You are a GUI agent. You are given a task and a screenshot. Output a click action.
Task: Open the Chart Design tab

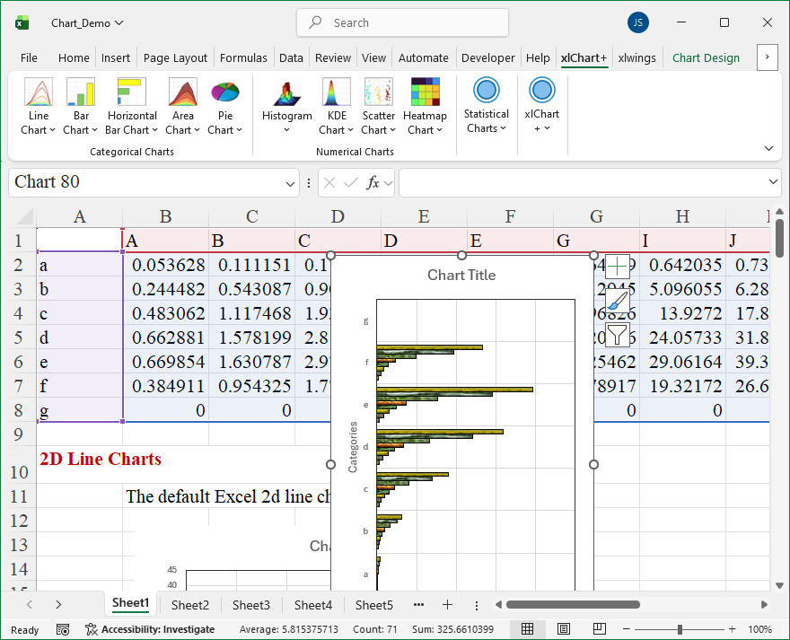[706, 57]
